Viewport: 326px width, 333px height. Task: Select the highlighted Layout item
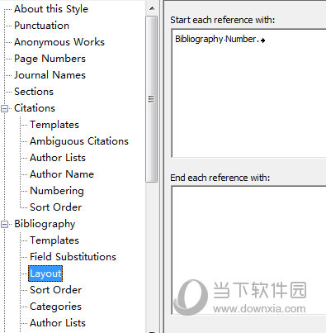click(45, 274)
